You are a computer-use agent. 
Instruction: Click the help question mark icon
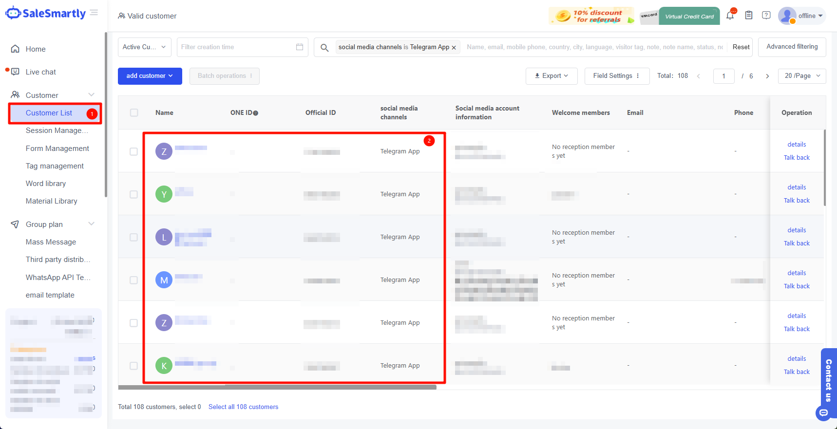pos(766,16)
